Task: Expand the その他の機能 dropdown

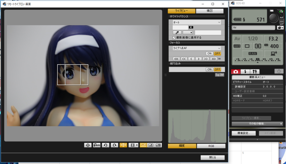Action: pyautogui.click(x=257, y=124)
